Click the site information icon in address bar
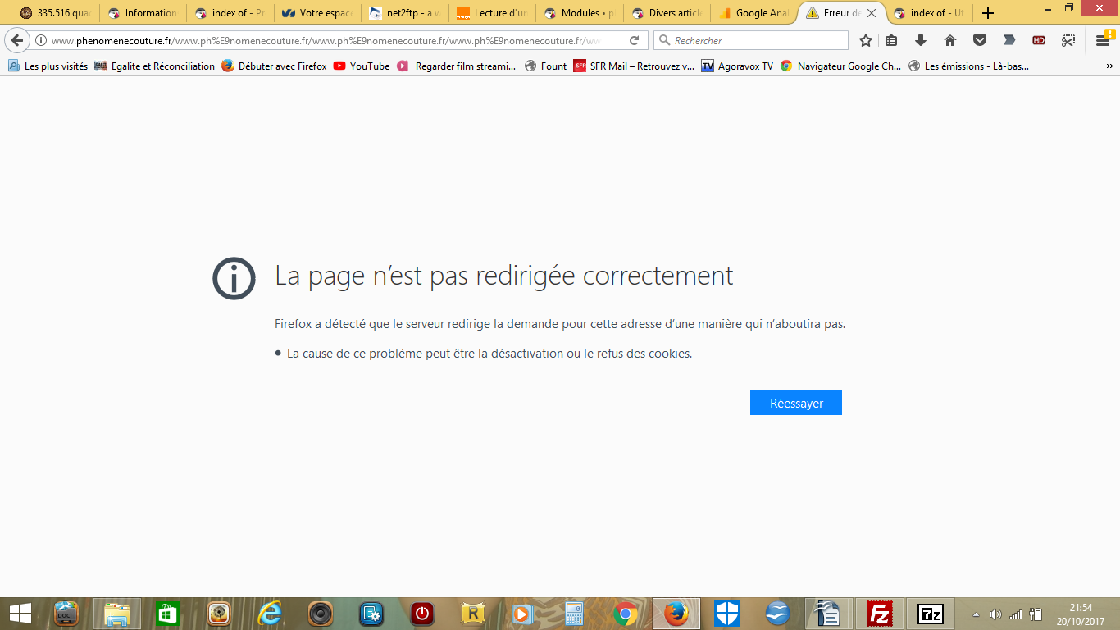 point(40,40)
